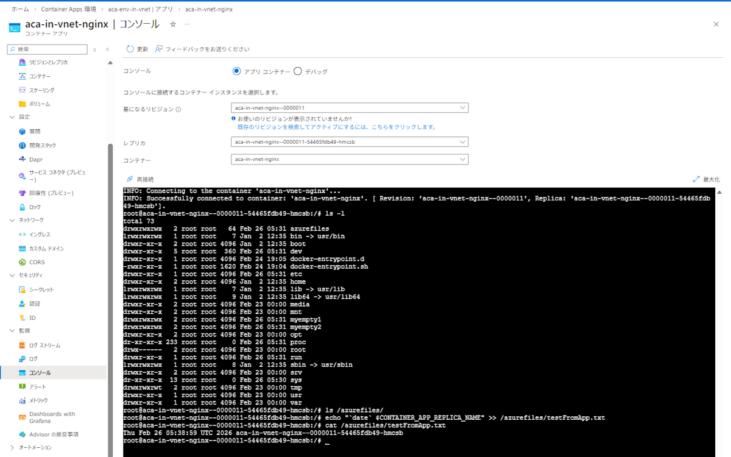Open Revisions and replicas icon in sidebar

(x=23, y=62)
